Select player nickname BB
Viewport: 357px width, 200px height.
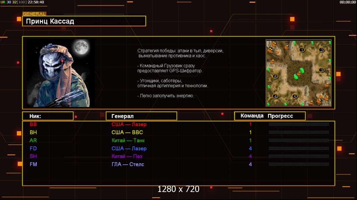[x=33, y=124]
